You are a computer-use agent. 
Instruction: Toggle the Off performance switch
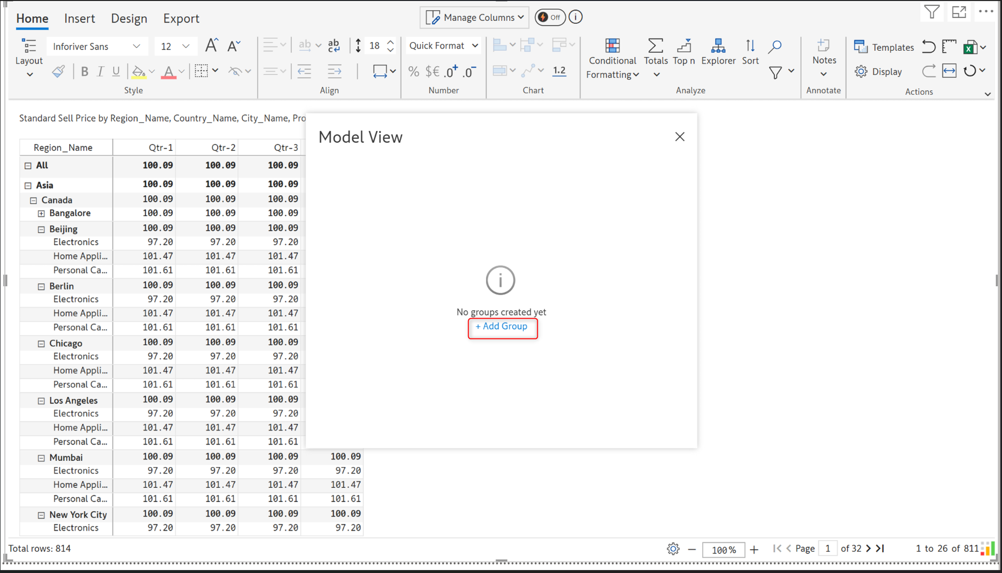coord(550,17)
